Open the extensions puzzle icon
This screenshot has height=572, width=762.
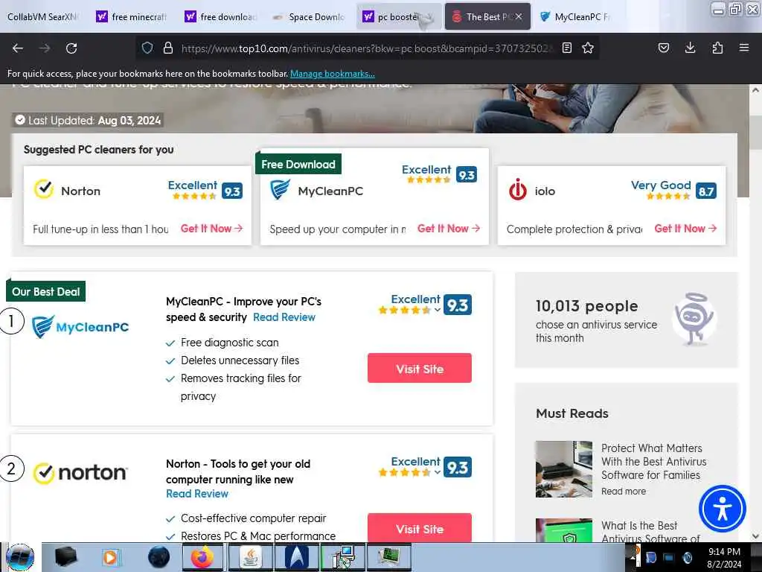pos(717,48)
